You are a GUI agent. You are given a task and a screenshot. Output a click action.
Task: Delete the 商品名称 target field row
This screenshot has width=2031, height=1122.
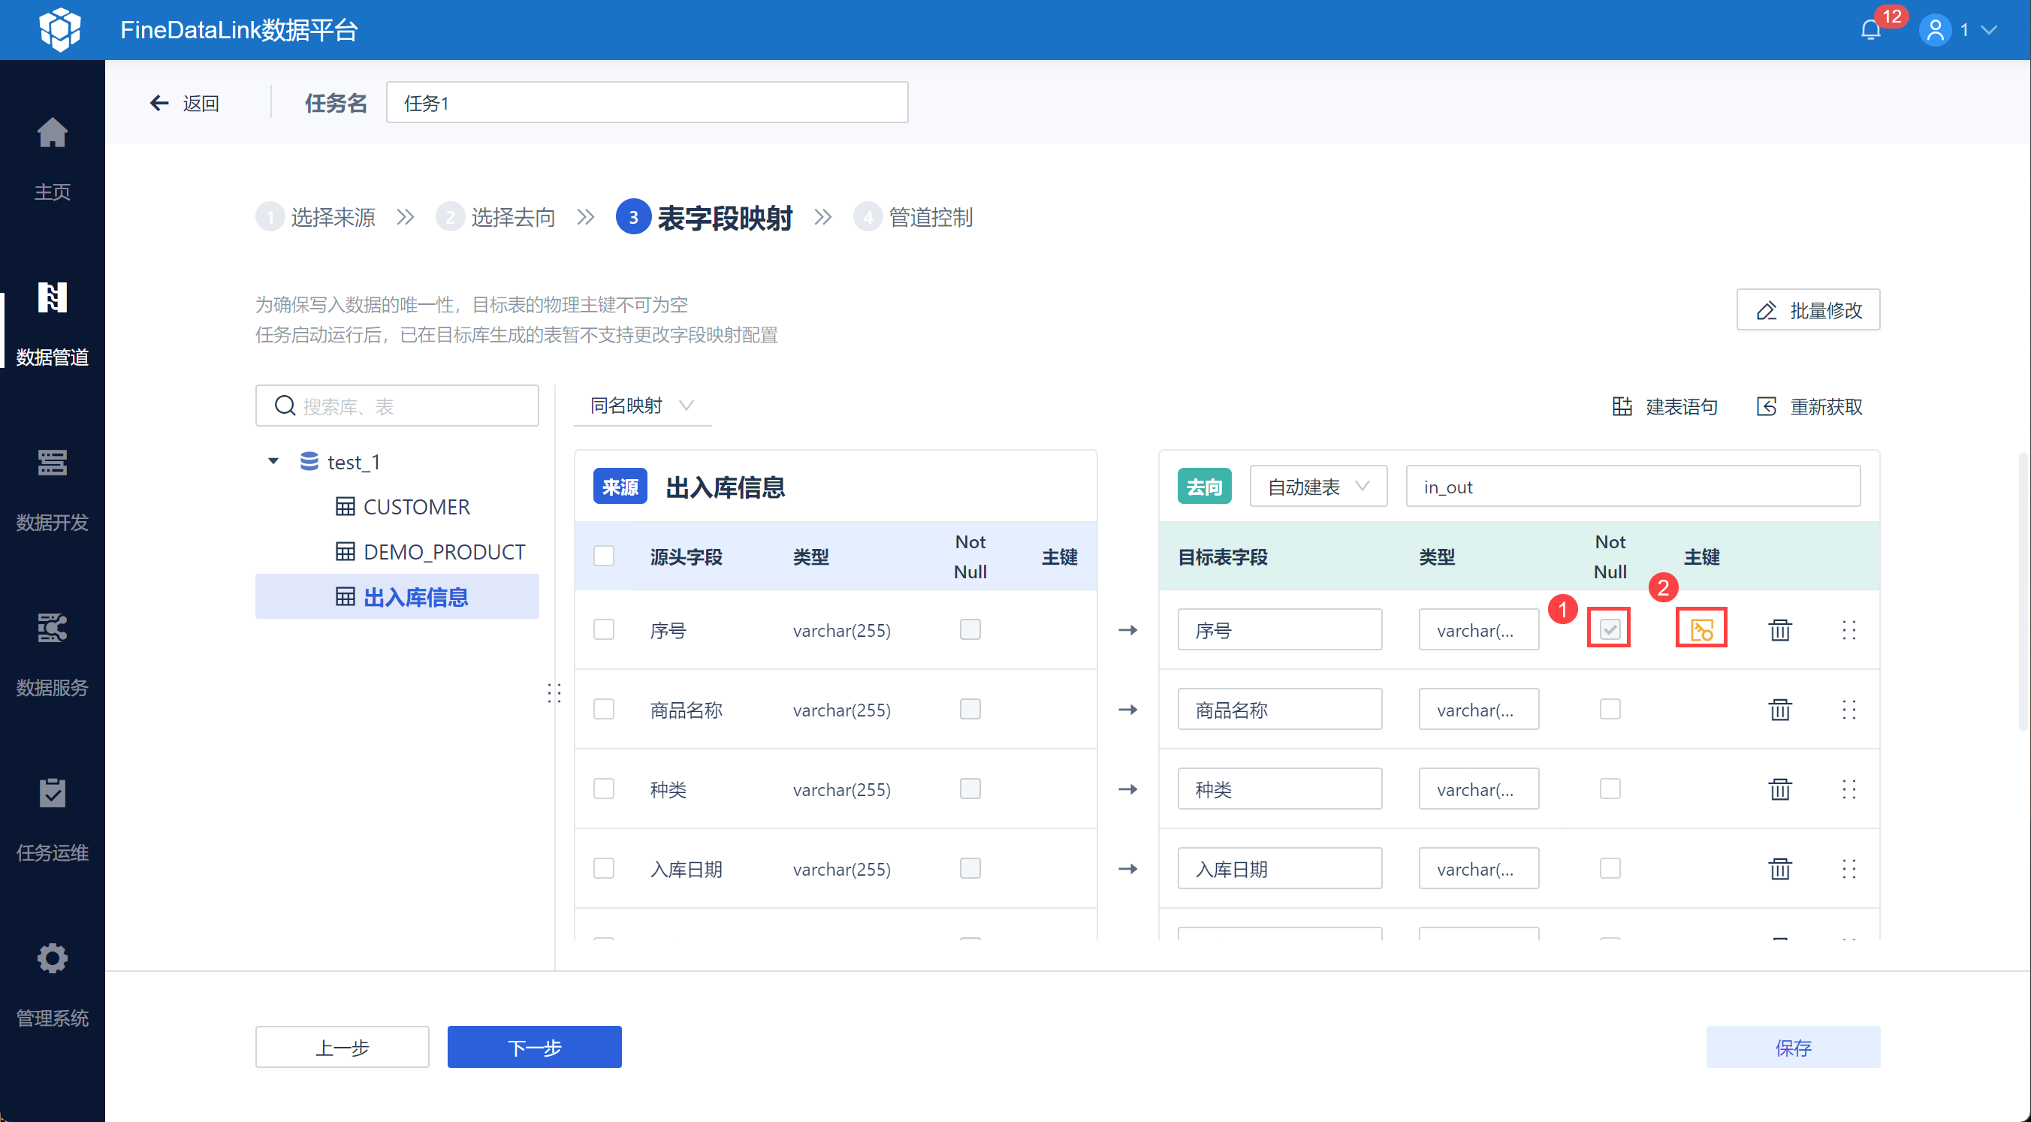pos(1779,710)
